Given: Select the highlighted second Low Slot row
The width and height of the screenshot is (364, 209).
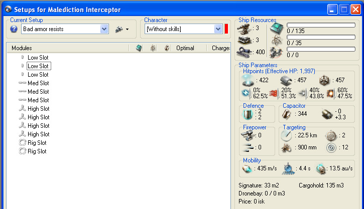Looking at the screenshot, I should (39, 66).
